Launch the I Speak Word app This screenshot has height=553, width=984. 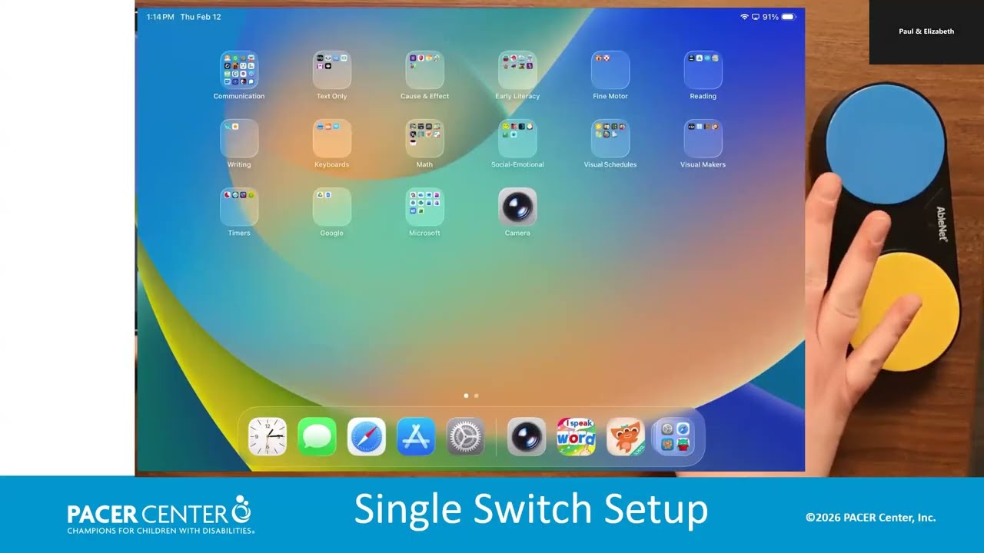click(576, 436)
